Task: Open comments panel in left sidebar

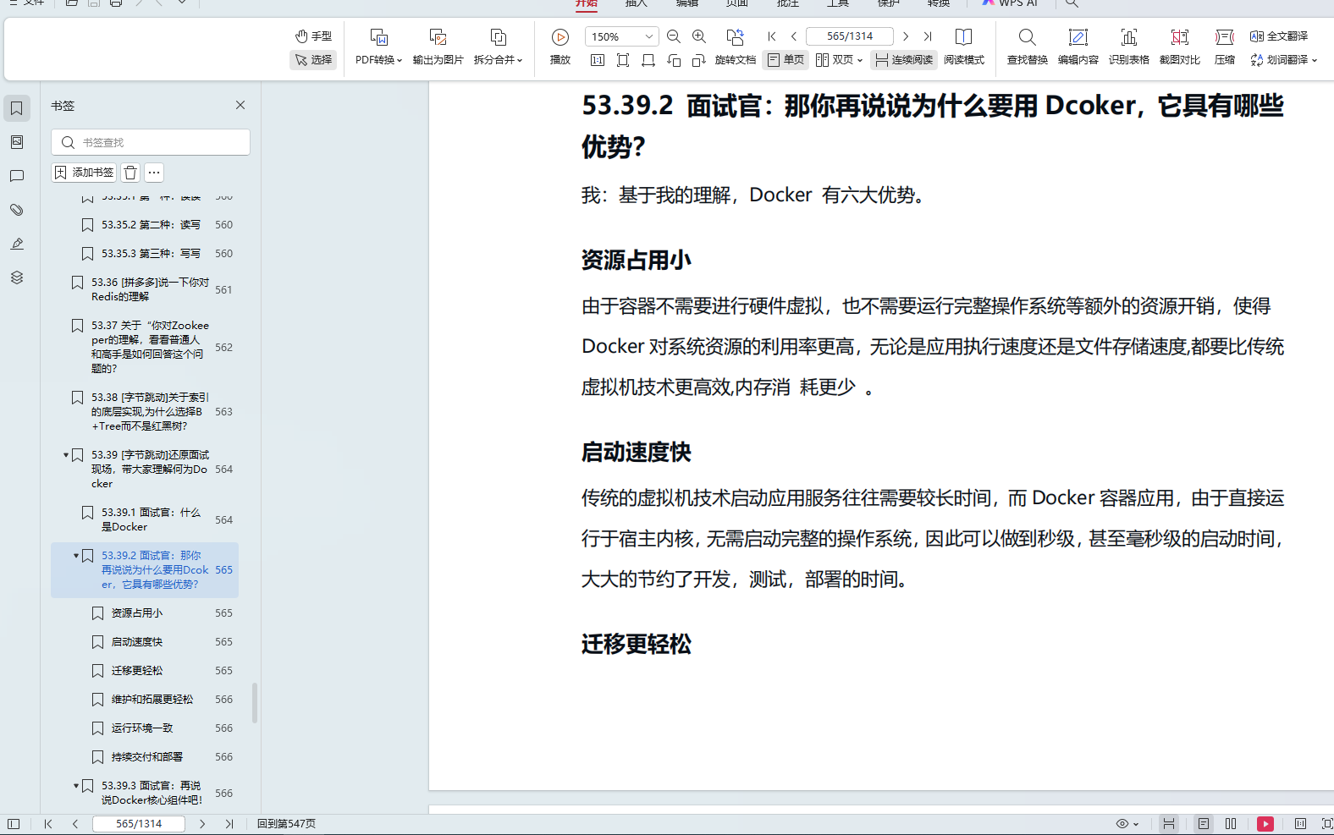Action: point(17,176)
